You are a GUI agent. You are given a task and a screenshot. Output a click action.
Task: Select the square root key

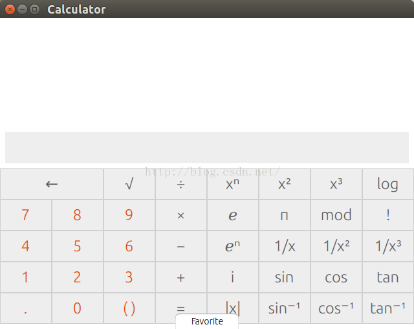pos(129,184)
